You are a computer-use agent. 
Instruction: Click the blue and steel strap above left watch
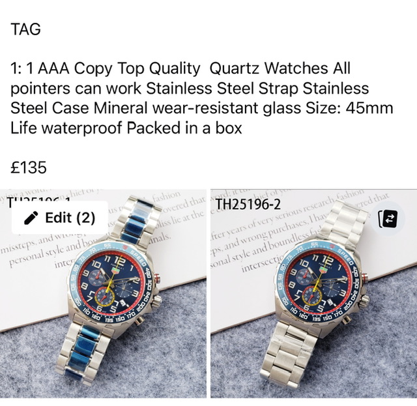pyautogui.click(x=136, y=221)
